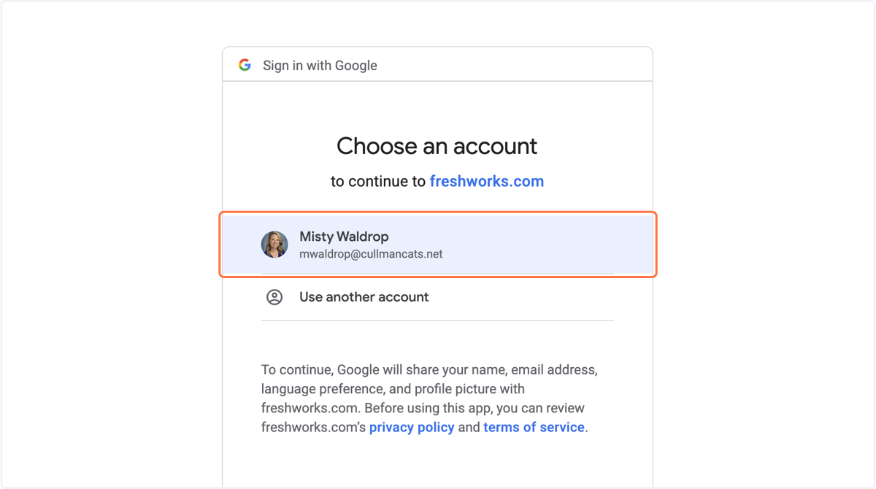Click the mwaldrop@cullmancats.net email address

point(371,254)
